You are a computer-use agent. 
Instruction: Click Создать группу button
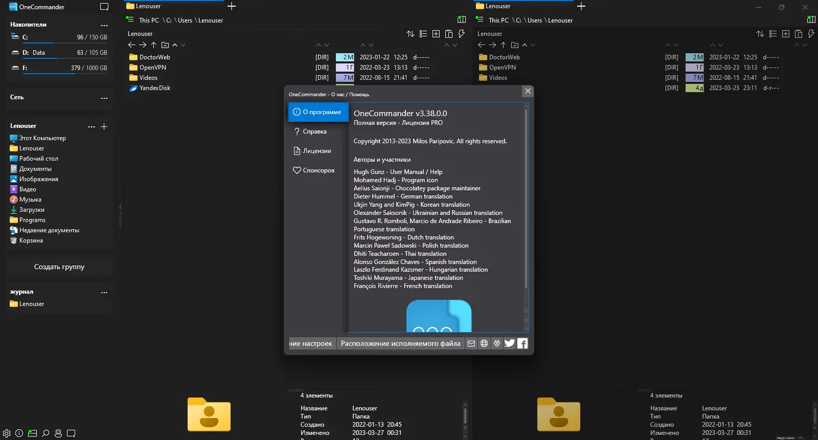pos(59,267)
